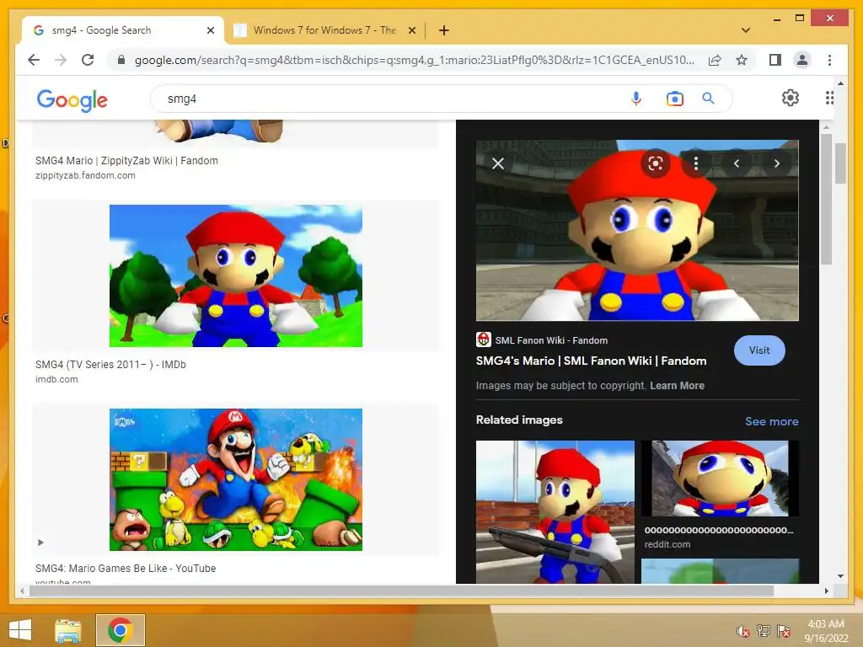
Task: Open SMG4 Mario ZippityZab Wiki result
Action: click(x=126, y=161)
